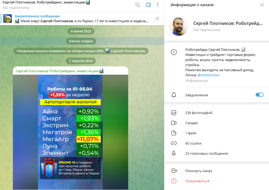Click the Информация о канале panel title

192,5
